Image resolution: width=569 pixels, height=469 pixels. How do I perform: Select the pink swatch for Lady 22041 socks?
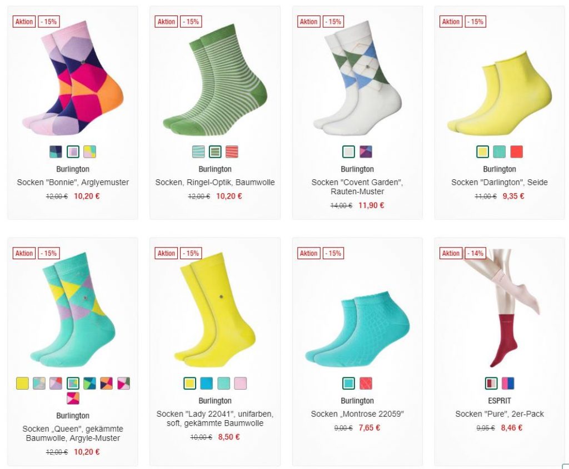pyautogui.click(x=240, y=383)
